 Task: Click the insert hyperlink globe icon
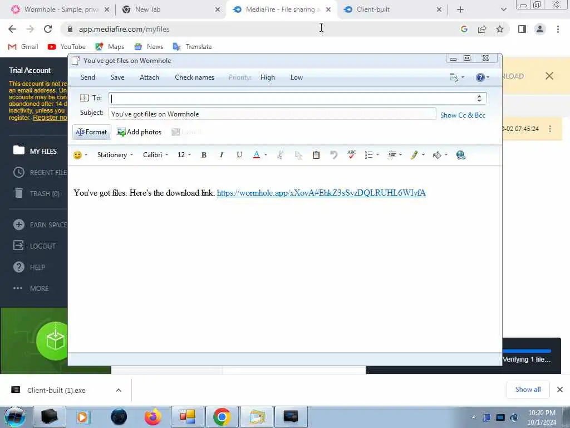coord(461,155)
